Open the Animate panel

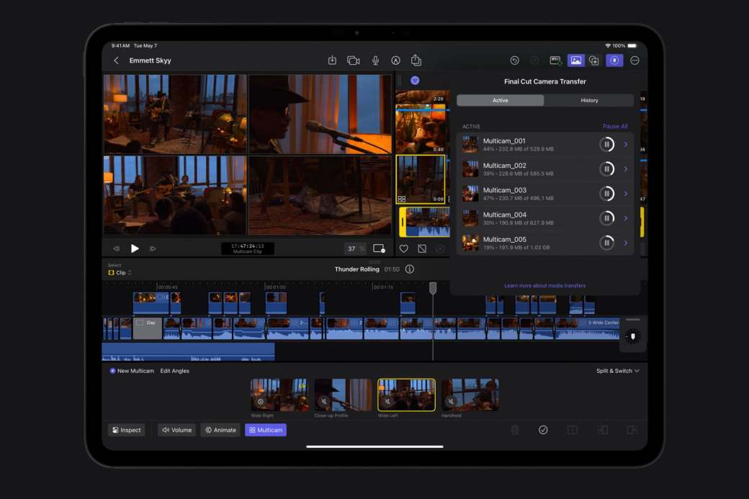pos(220,431)
